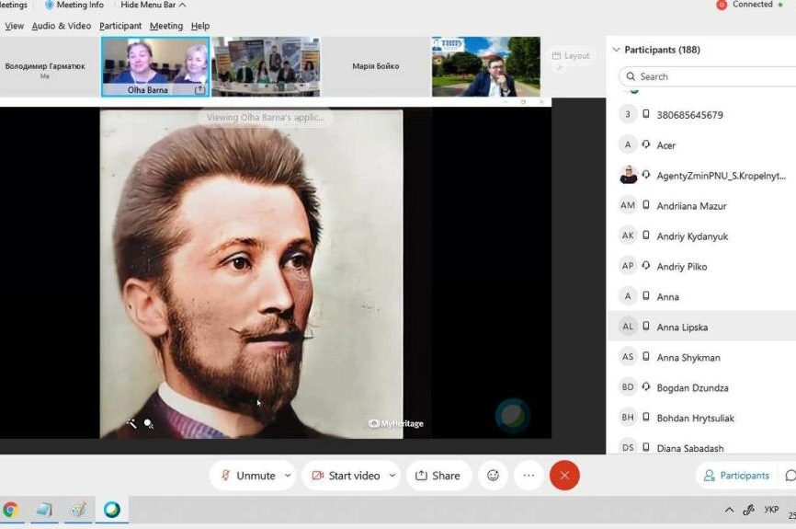
Task: Click the red leave meeting button
Action: (564, 476)
